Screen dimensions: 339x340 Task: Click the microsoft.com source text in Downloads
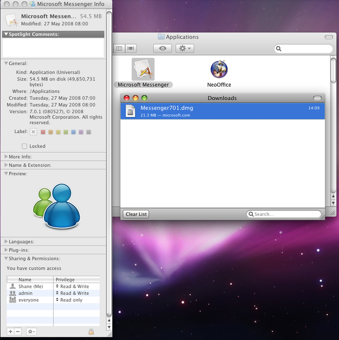pyautogui.click(x=176, y=115)
